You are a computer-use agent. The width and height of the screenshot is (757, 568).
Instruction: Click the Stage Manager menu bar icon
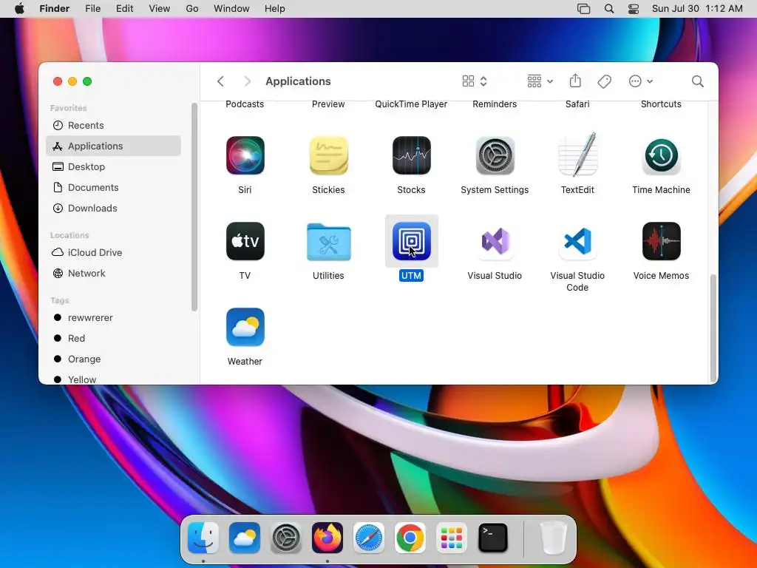pos(584,9)
